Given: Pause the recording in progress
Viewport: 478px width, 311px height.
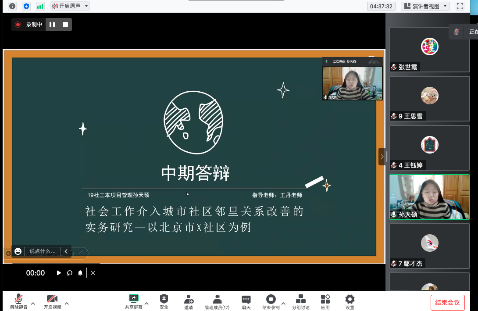Looking at the screenshot, I should (x=52, y=25).
